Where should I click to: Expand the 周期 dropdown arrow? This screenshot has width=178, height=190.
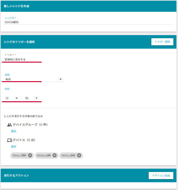pyautogui.click(x=61, y=79)
